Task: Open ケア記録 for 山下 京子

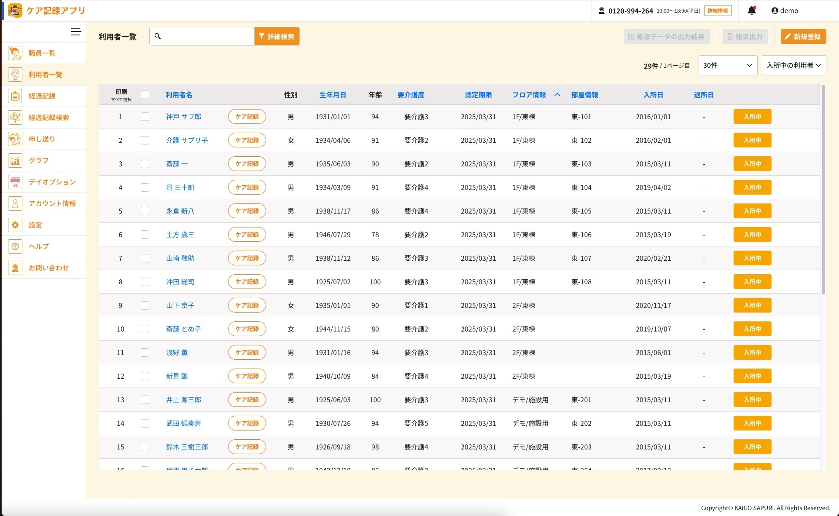Action: 247,305
